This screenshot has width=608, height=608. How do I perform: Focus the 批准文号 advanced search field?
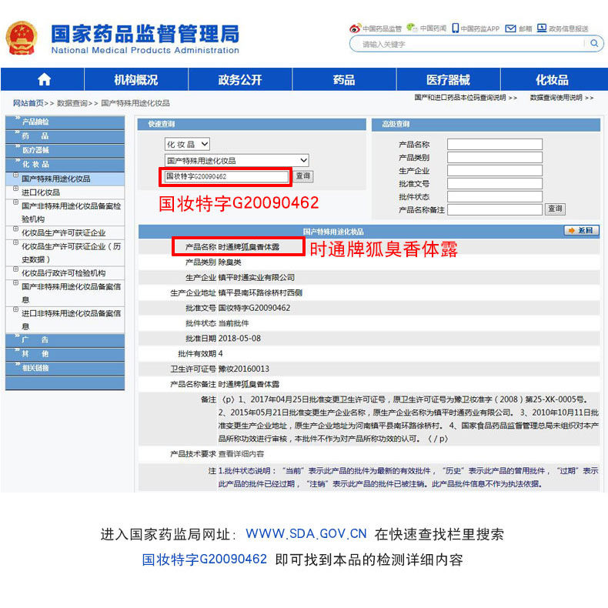tap(494, 183)
